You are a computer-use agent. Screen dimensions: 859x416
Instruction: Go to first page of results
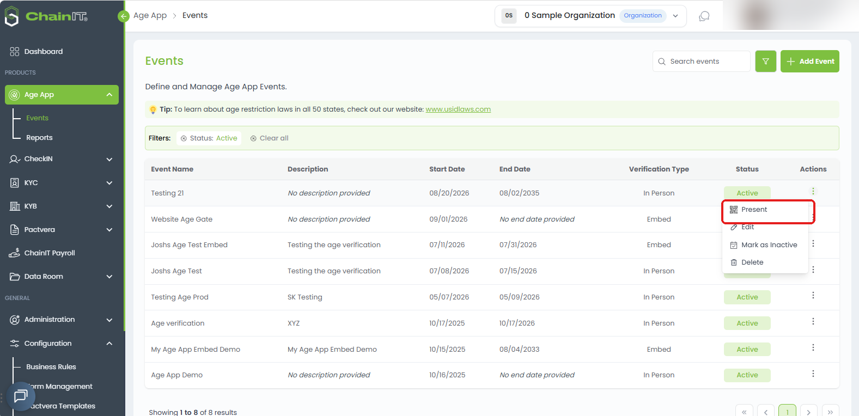[x=744, y=412]
